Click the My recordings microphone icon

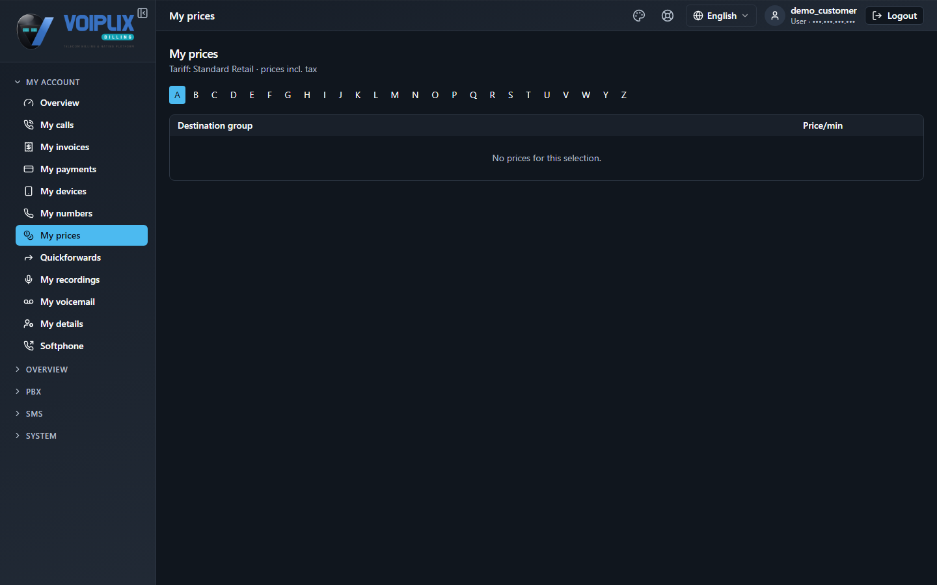pos(29,279)
